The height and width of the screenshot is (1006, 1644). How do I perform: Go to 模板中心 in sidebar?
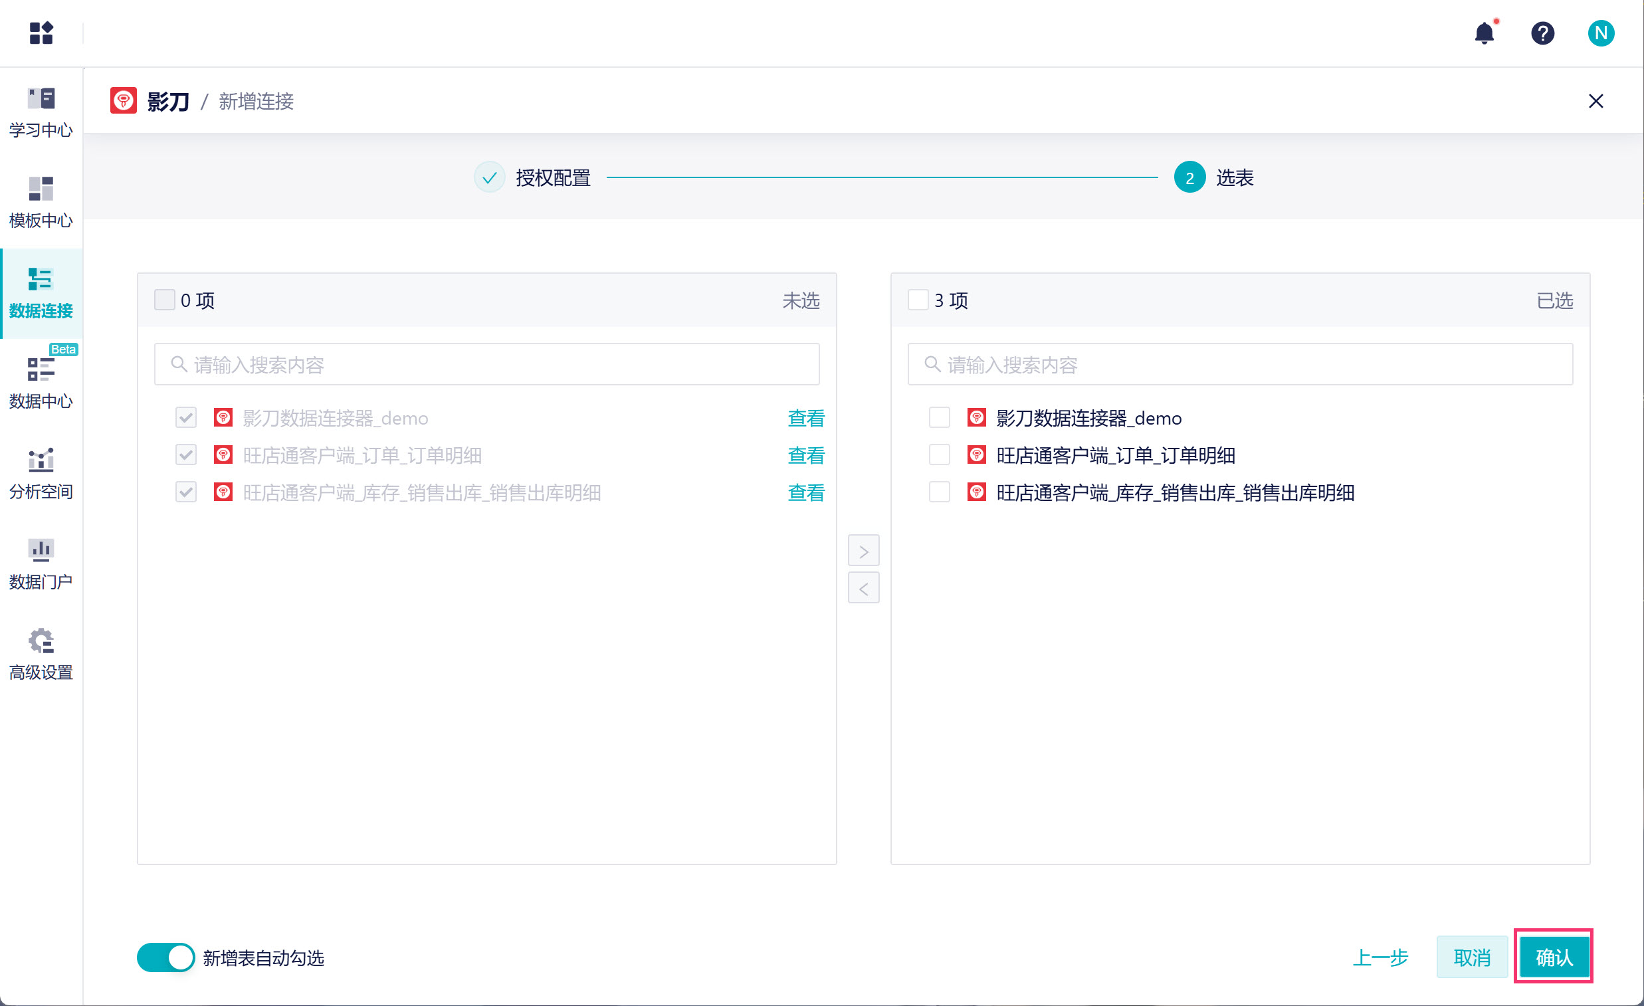[x=41, y=202]
